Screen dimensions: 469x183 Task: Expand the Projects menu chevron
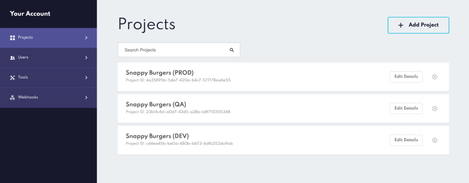[86, 37]
